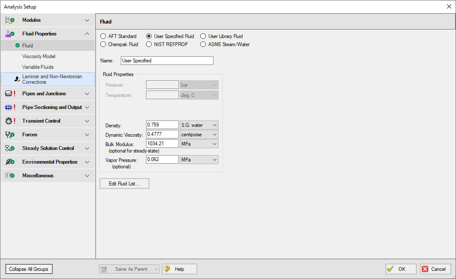Click the fluid Name text field
This screenshot has width=456, height=279.
(x=167, y=61)
